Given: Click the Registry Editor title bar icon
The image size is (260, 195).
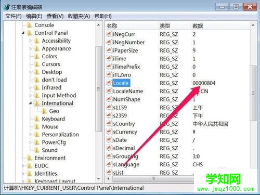Looking at the screenshot, I should [x=7, y=7].
